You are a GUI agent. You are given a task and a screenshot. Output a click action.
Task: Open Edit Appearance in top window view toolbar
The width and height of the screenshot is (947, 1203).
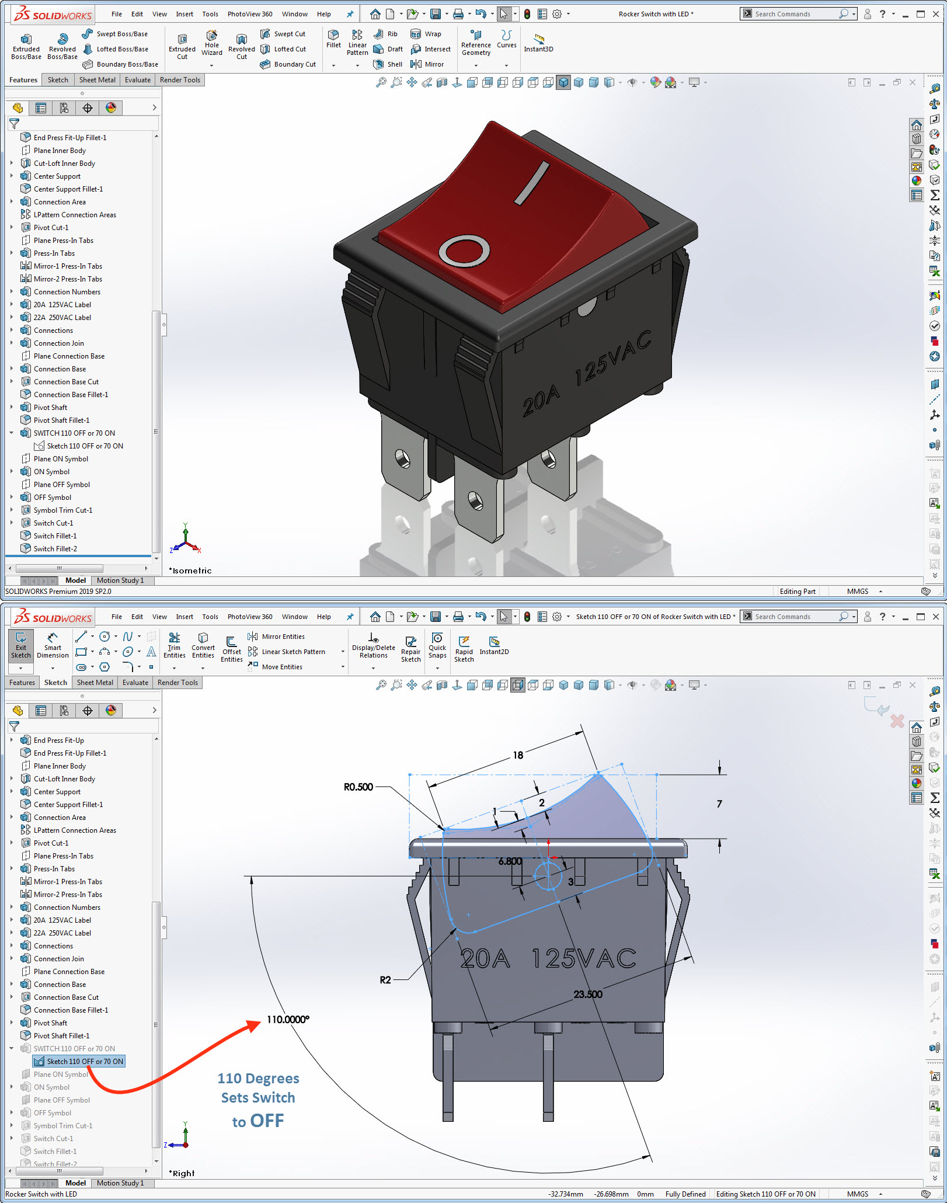coord(656,82)
